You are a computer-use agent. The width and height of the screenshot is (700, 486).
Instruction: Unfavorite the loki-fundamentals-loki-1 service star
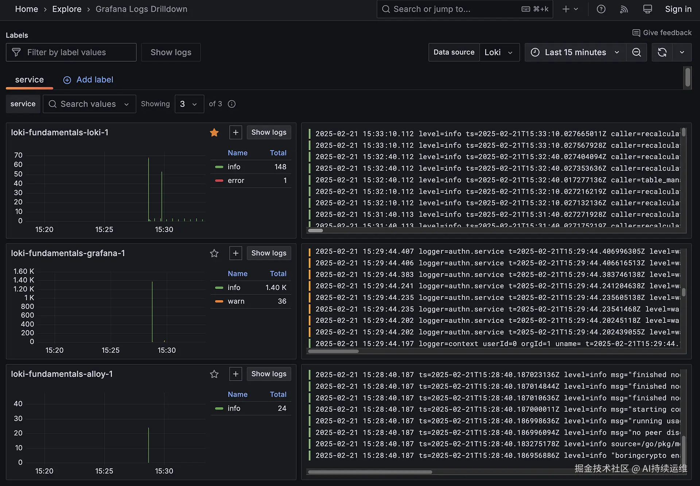[214, 133]
